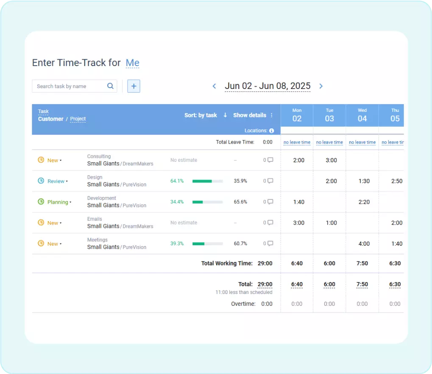432x374 pixels.
Task: Click the Task column header
Action: click(43, 111)
